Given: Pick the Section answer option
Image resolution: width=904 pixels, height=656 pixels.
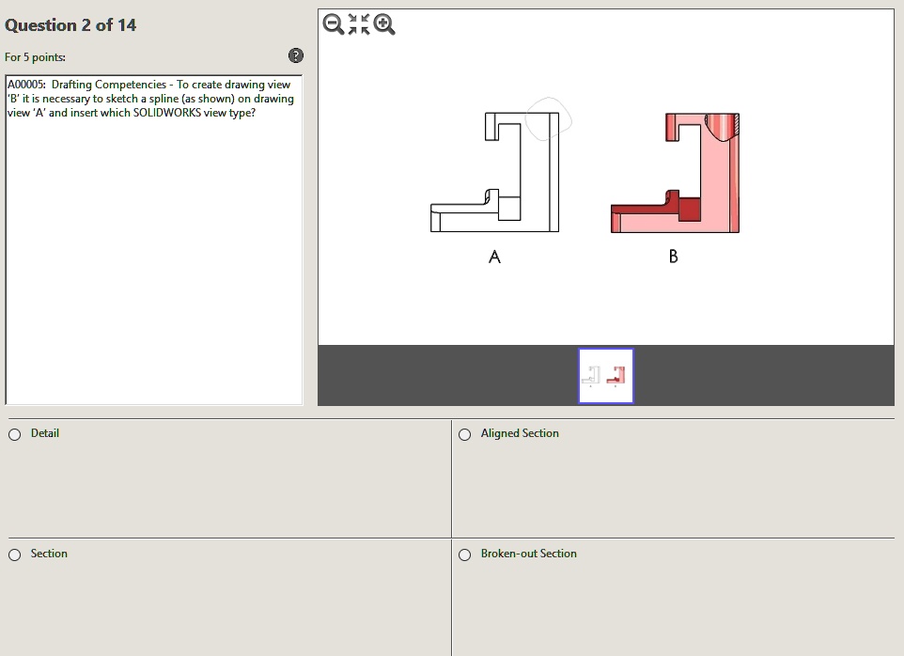Looking at the screenshot, I should coord(14,554).
